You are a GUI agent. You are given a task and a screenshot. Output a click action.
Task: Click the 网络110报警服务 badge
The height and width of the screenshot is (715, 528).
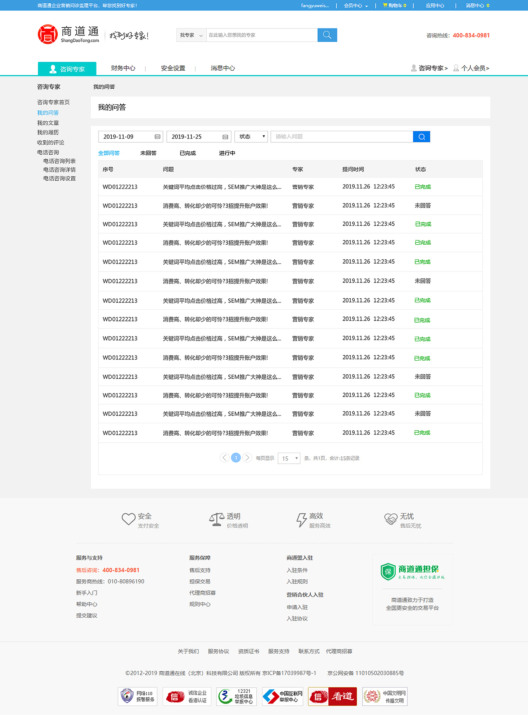tap(137, 696)
